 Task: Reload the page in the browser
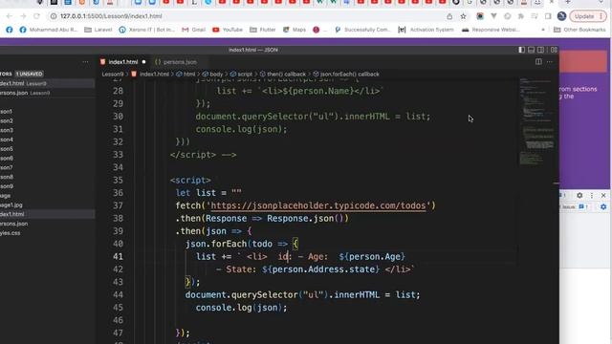36,16
